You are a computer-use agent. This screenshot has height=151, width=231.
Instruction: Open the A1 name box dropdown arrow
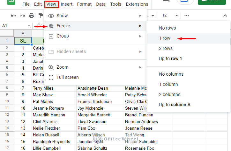(29, 26)
